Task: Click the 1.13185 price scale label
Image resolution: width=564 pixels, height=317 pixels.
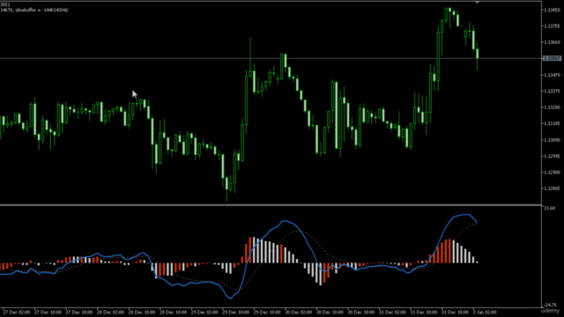Action: point(553,123)
